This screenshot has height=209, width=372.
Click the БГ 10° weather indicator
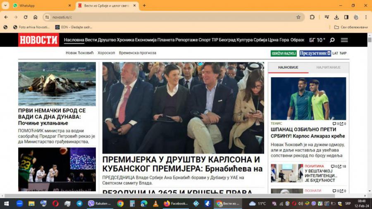point(317,40)
